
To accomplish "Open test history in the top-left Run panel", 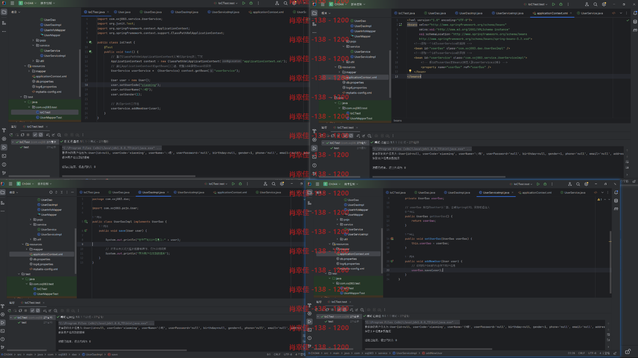I will click(x=59, y=135).
